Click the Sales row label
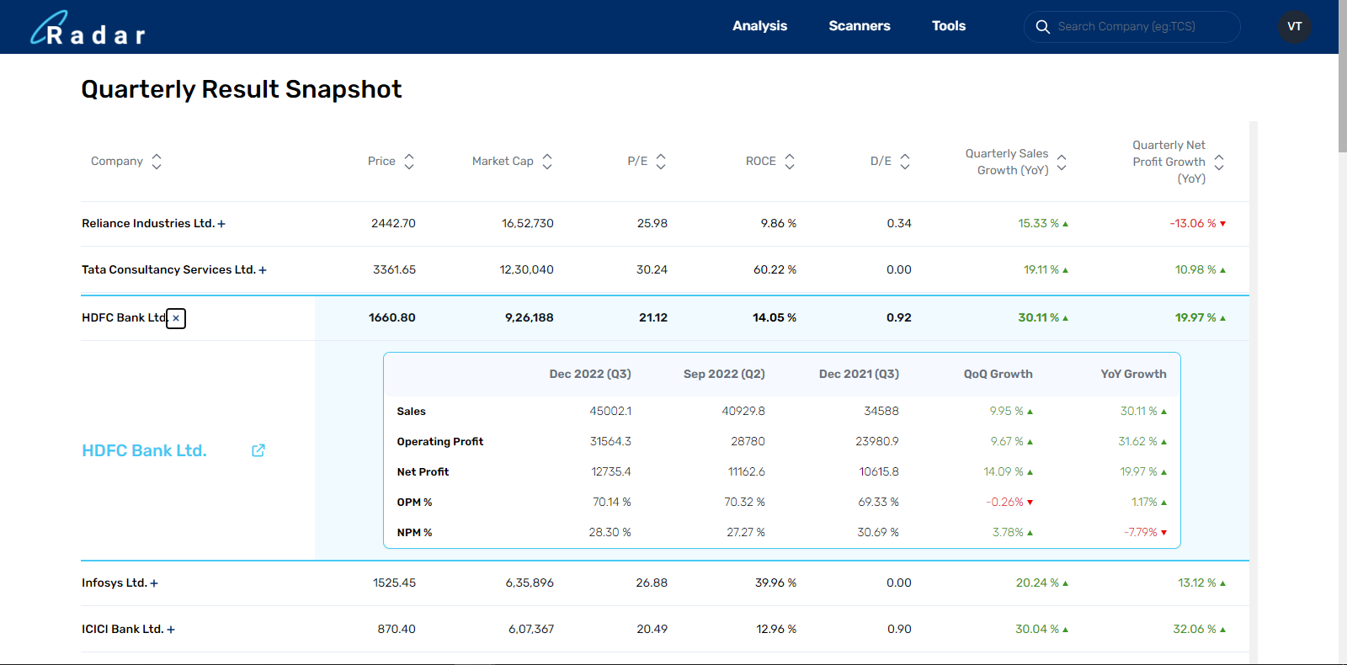 tap(412, 411)
